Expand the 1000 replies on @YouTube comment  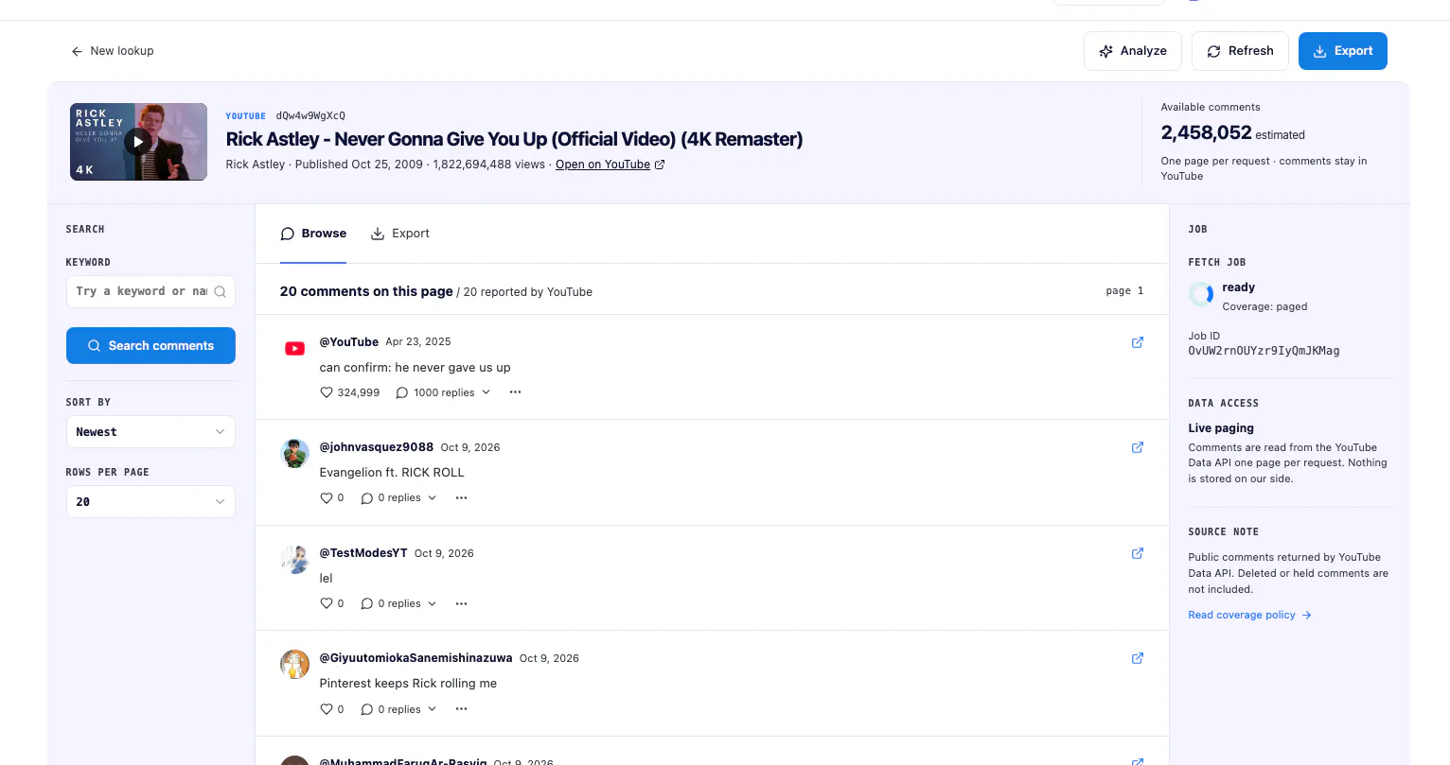(443, 392)
